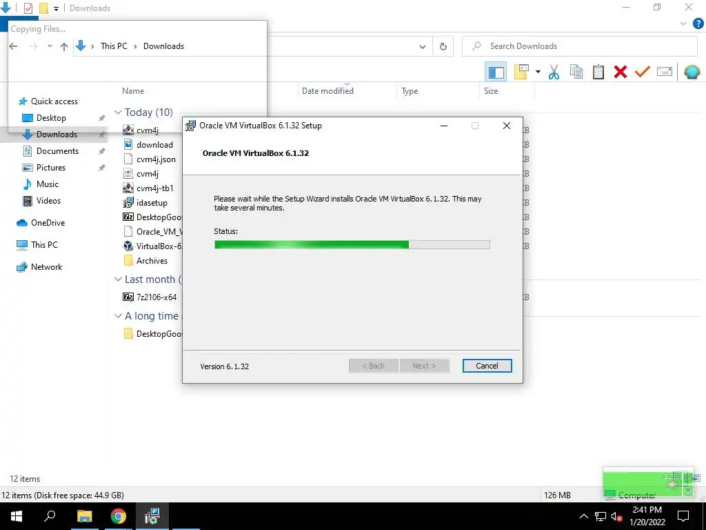The image size is (706, 530).
Task: Collapse the A long time ago group
Action: [x=118, y=316]
